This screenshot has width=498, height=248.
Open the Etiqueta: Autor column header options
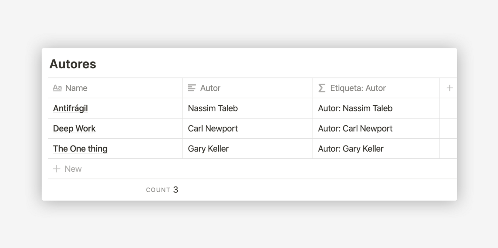tap(358, 88)
